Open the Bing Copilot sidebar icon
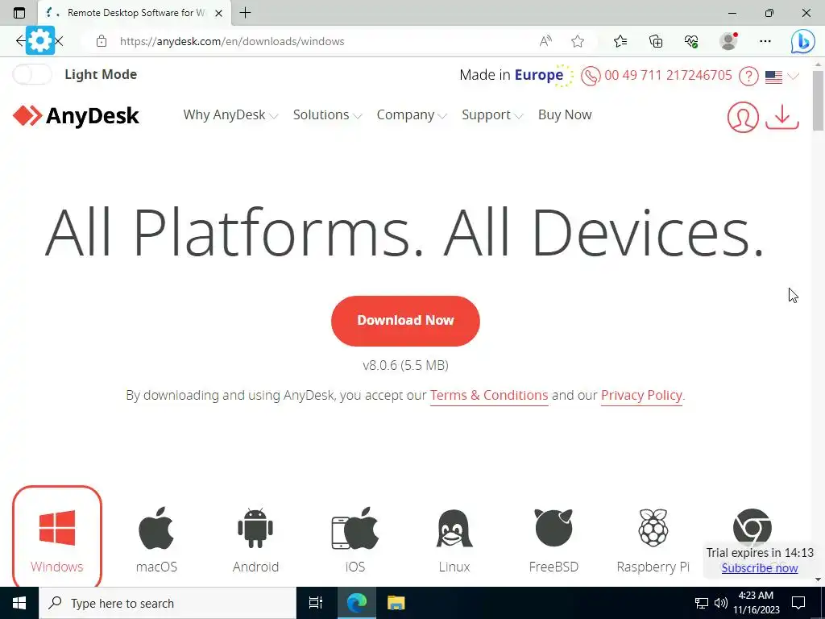Image resolution: width=825 pixels, height=619 pixels. pos(803,41)
